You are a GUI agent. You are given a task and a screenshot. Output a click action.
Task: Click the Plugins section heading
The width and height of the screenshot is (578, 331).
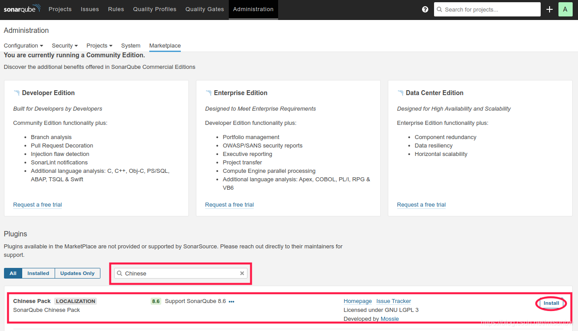click(x=16, y=234)
